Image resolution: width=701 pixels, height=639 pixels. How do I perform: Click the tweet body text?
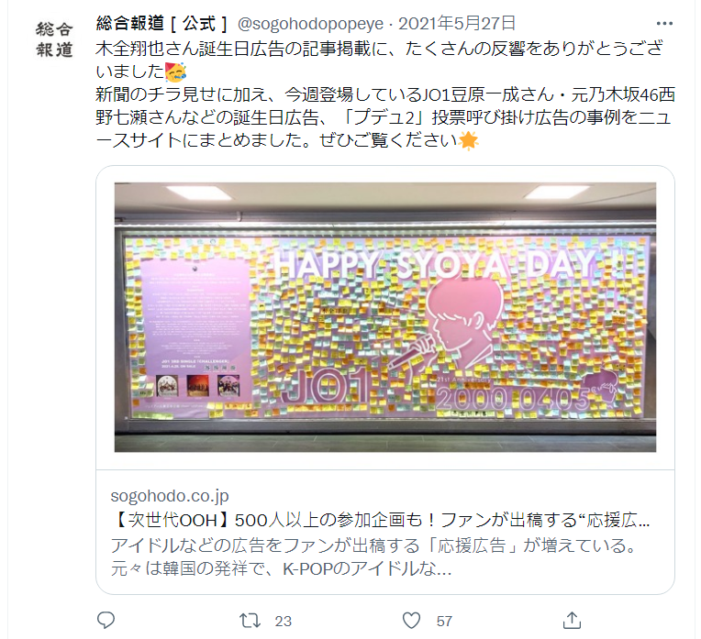tap(385, 94)
